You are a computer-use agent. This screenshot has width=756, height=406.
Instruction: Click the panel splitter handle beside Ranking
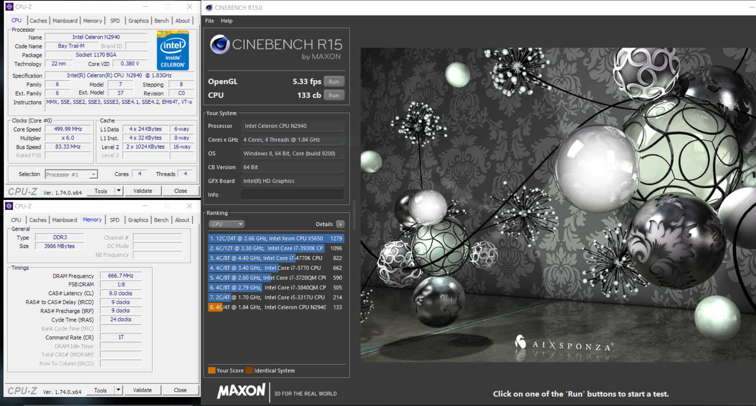(x=354, y=215)
